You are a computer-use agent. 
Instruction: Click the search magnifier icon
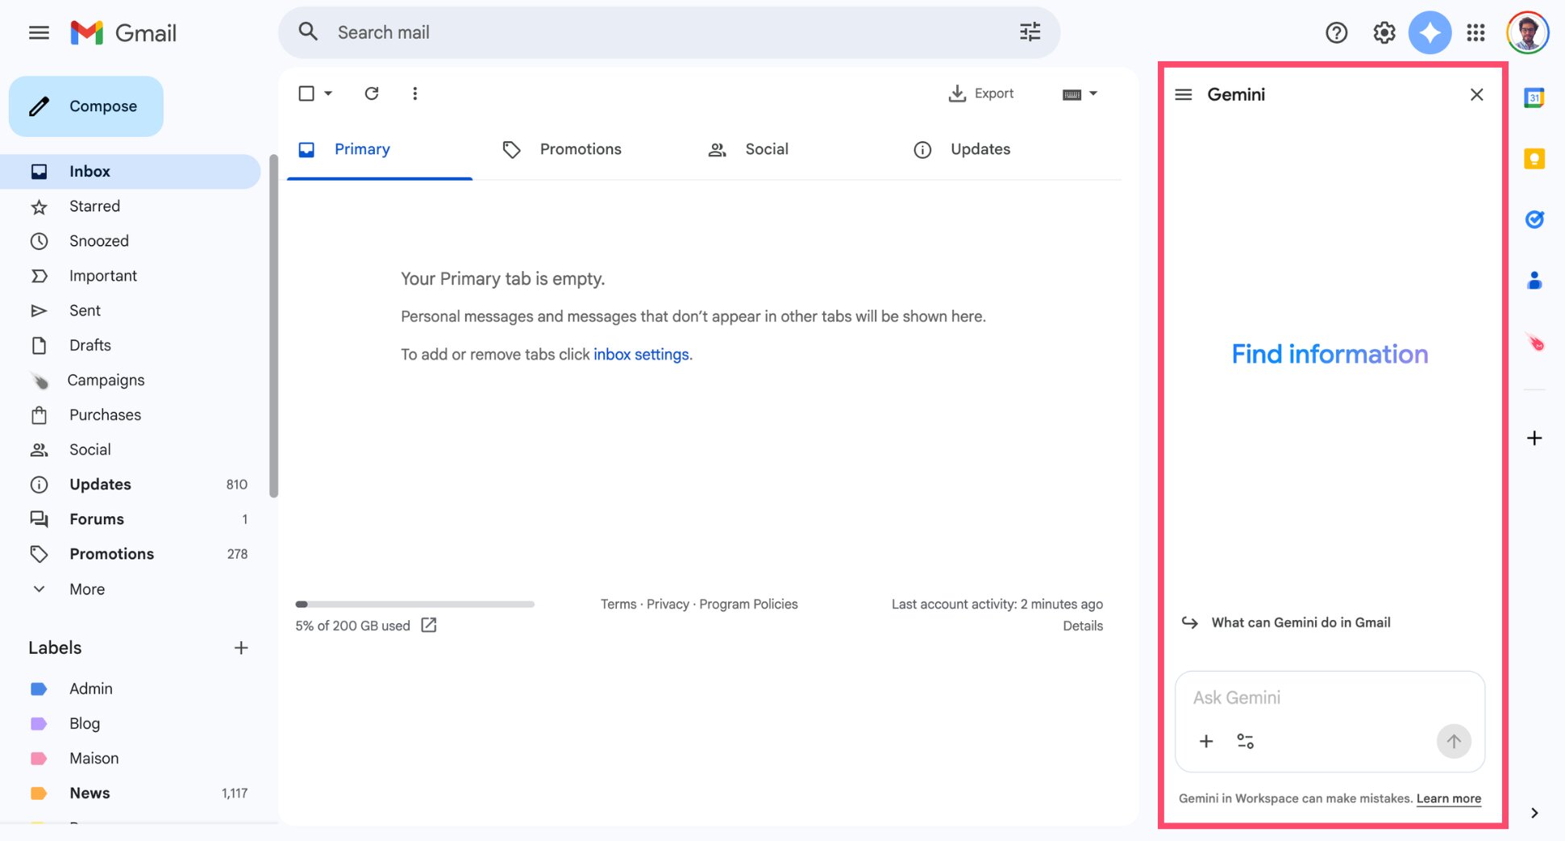tap(308, 32)
